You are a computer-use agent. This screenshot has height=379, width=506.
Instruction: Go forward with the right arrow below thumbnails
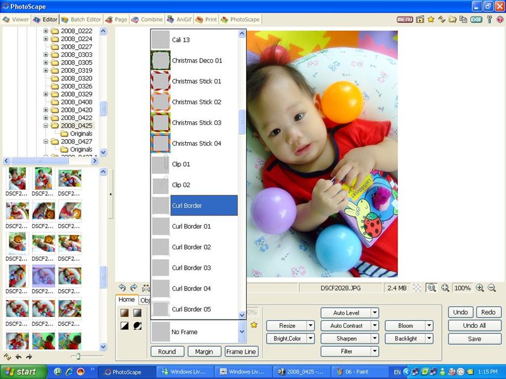(29, 357)
